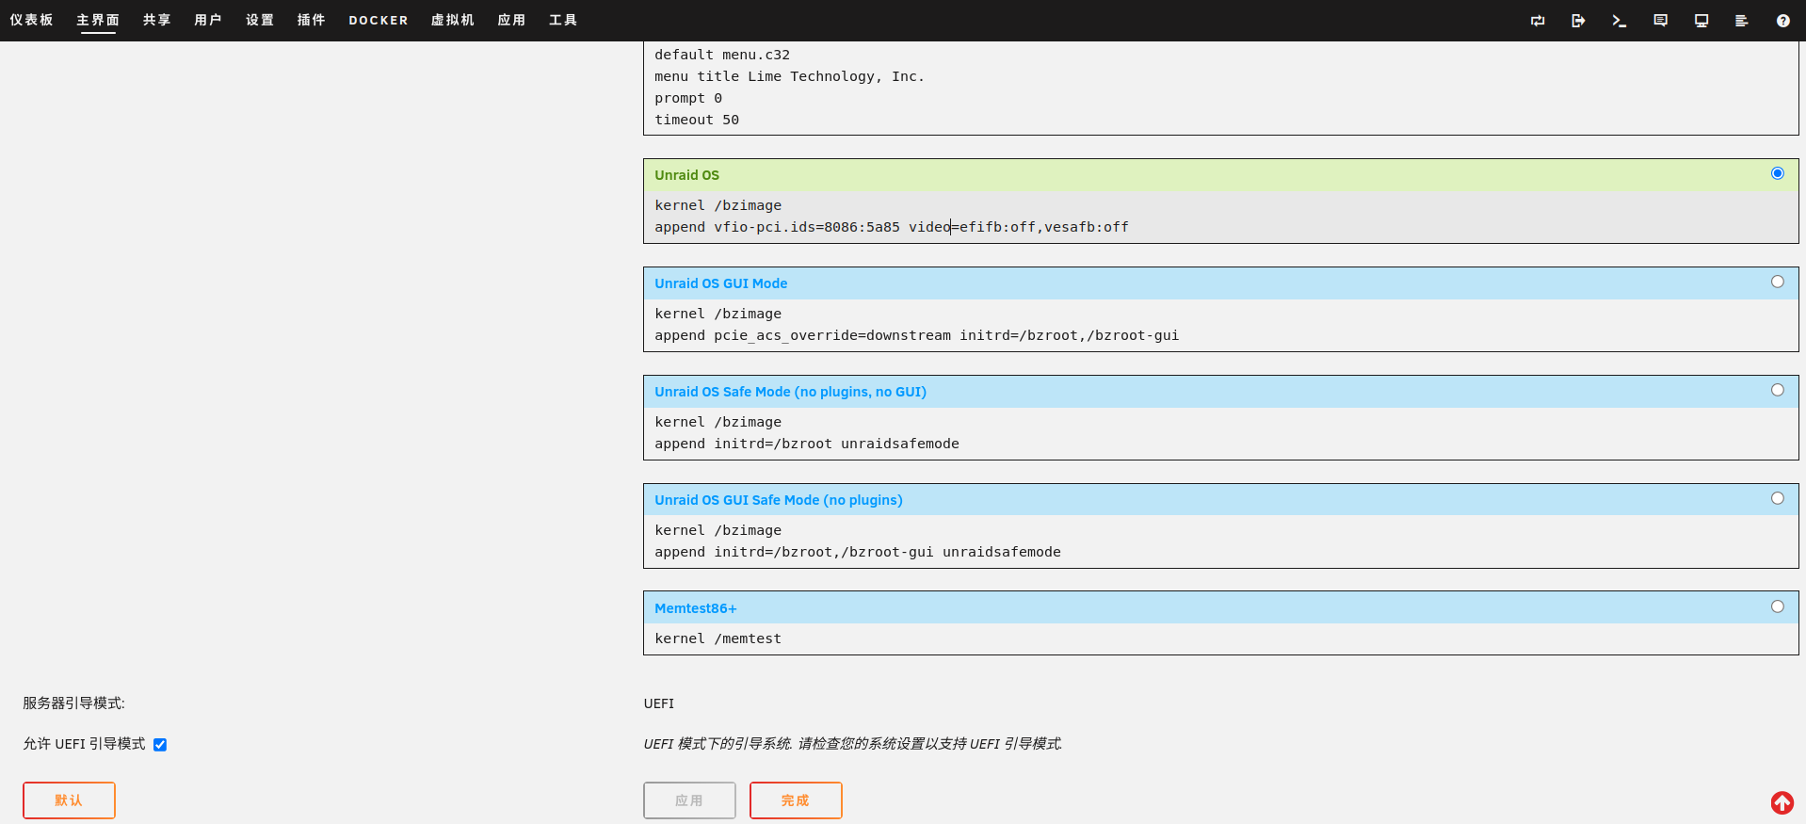The width and height of the screenshot is (1806, 824).
Task: Open the 插件 menu
Action: [x=312, y=20]
